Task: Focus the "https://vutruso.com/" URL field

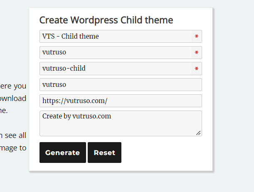Action: [121, 101]
